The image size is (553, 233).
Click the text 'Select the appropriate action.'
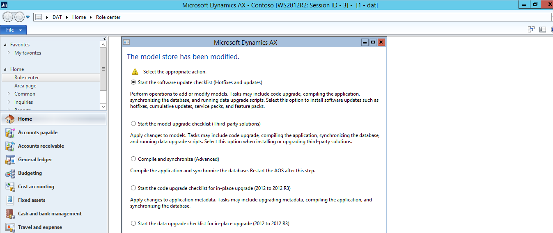(175, 72)
